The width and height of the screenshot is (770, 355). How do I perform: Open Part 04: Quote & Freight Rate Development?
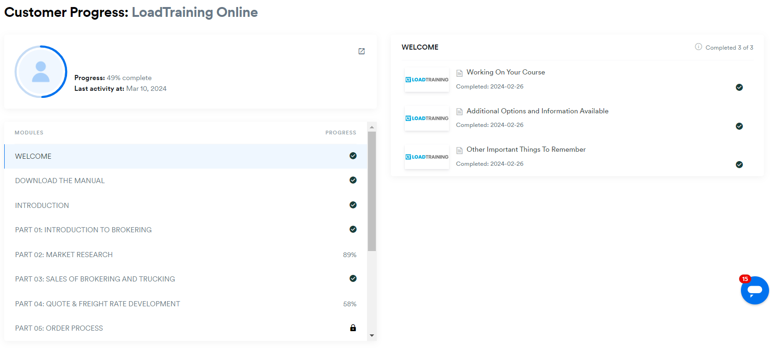coord(97,304)
